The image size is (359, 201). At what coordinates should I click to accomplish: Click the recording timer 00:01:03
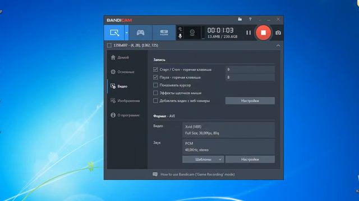(x=220, y=30)
